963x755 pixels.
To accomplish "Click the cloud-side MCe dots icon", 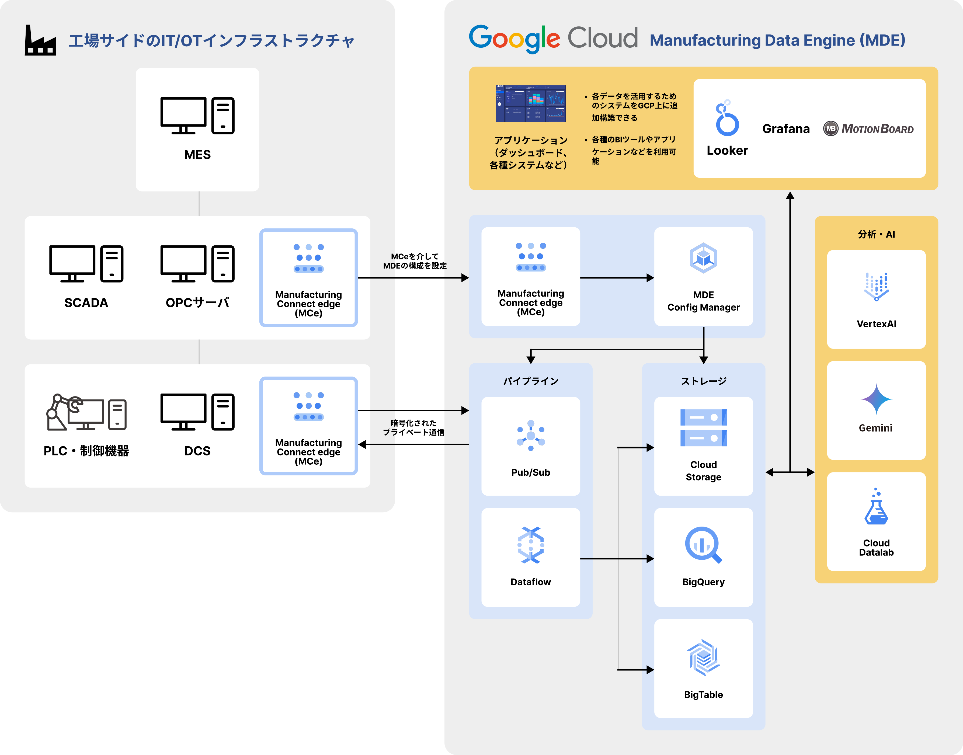I will tap(531, 257).
